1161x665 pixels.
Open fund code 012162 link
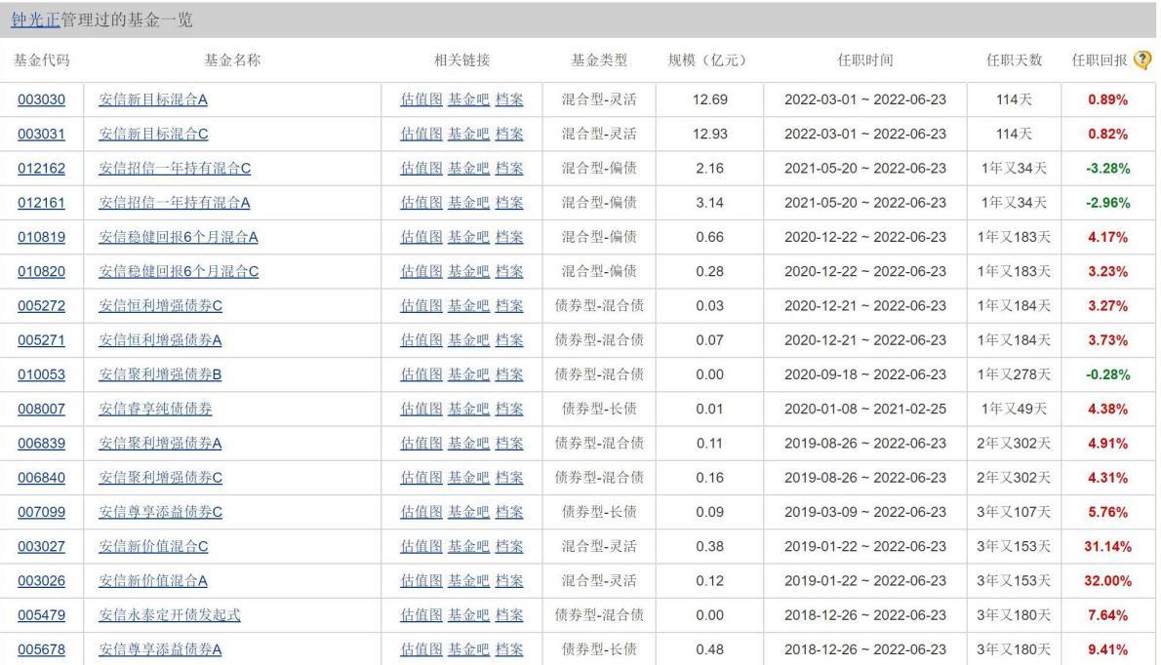click(41, 168)
